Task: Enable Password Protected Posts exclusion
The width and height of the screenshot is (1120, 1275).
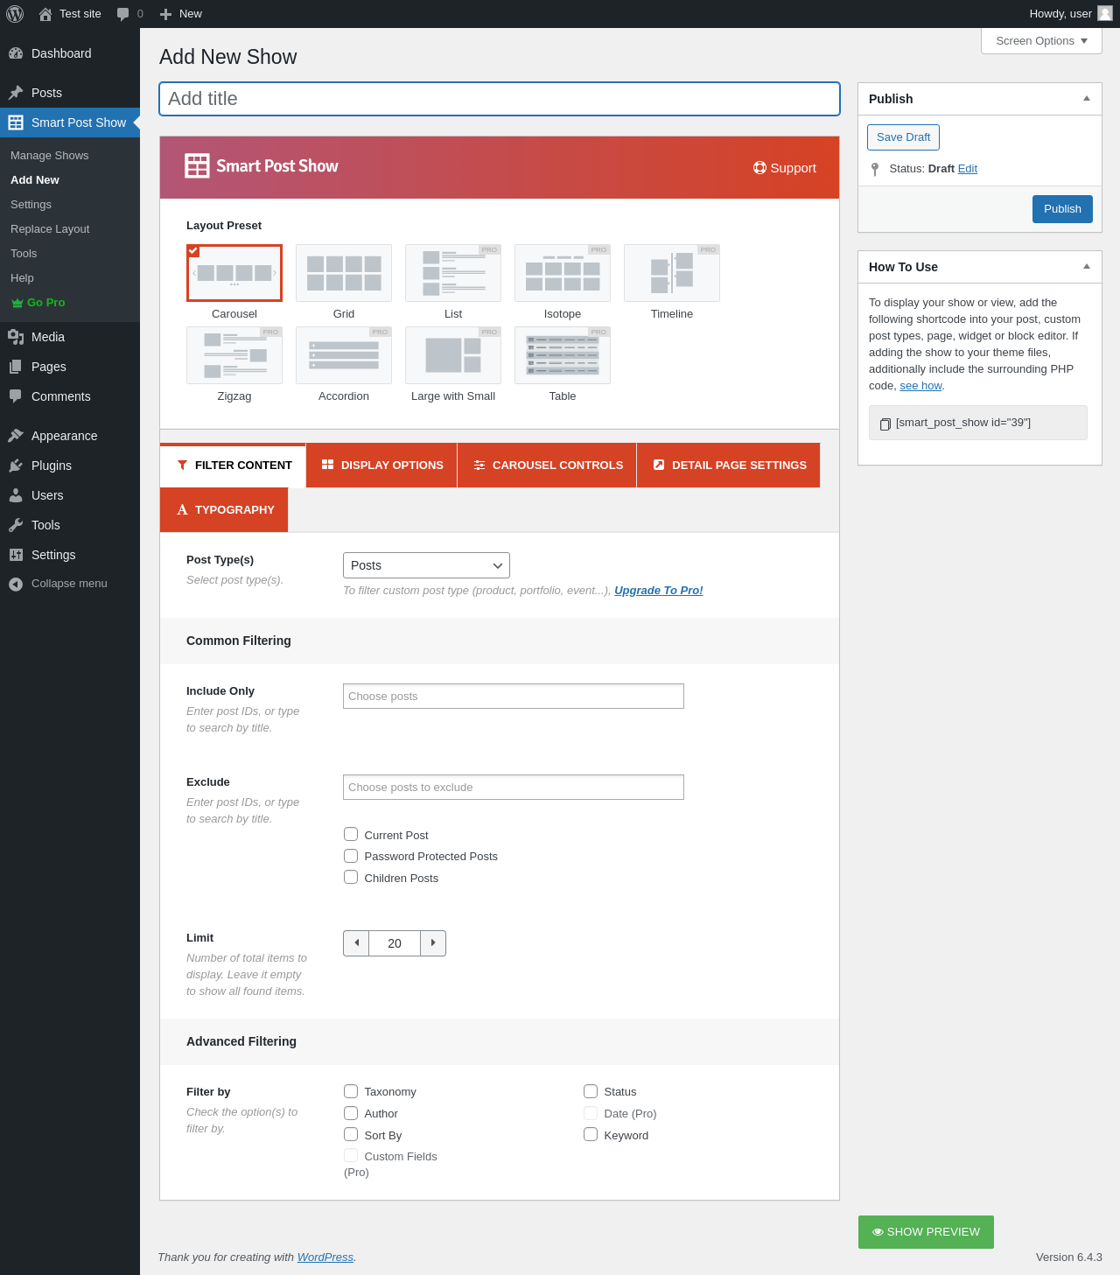Action: coord(351,856)
